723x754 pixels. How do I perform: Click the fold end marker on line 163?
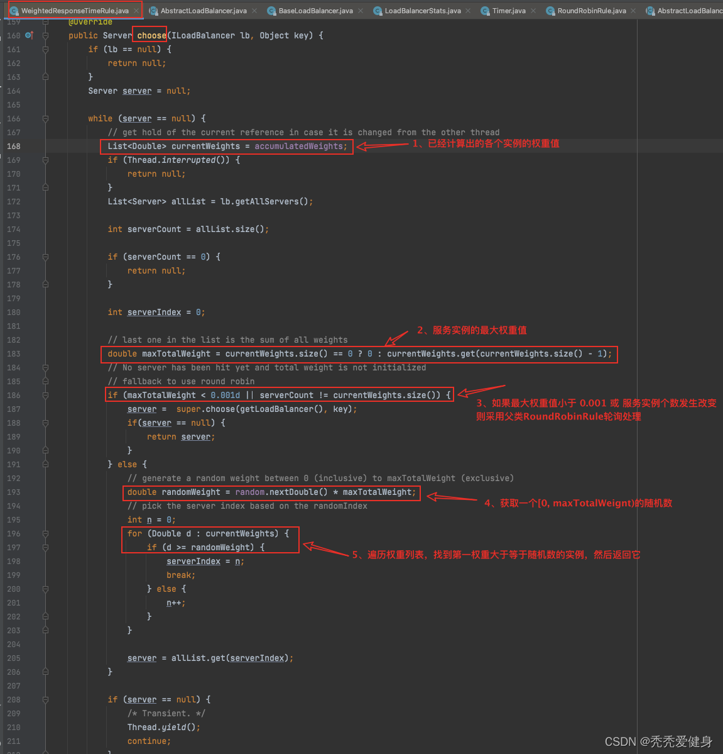46,77
